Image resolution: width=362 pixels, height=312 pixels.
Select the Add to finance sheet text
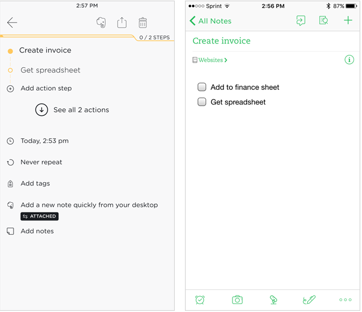point(245,87)
